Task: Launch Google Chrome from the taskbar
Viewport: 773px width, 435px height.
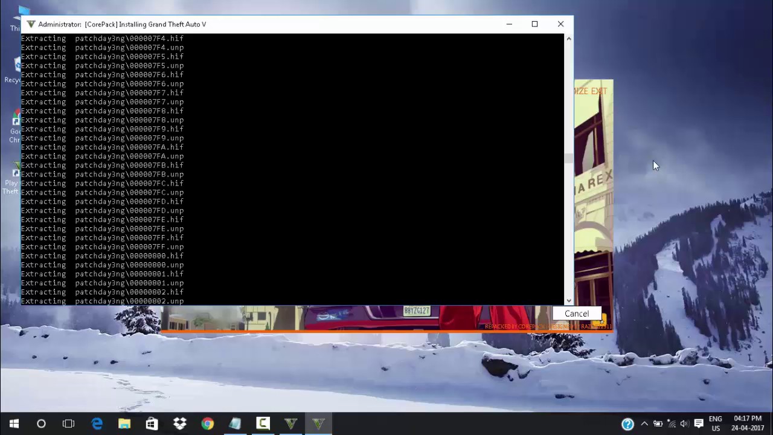Action: click(x=207, y=424)
